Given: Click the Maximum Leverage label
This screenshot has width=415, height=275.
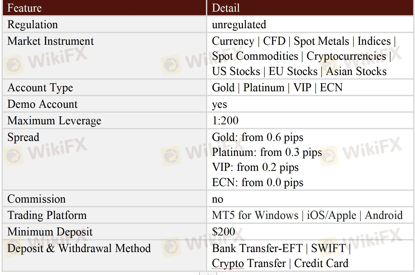Looking at the screenshot, I should [54, 121].
